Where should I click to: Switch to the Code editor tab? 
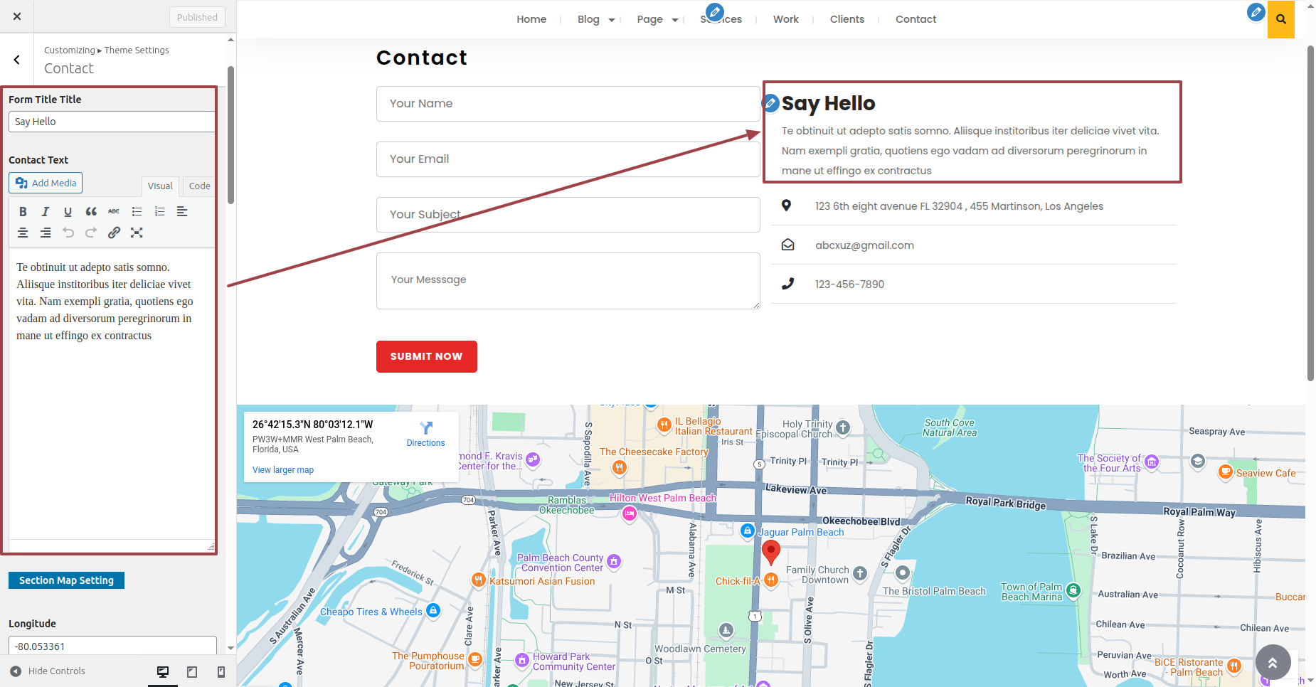pyautogui.click(x=199, y=186)
